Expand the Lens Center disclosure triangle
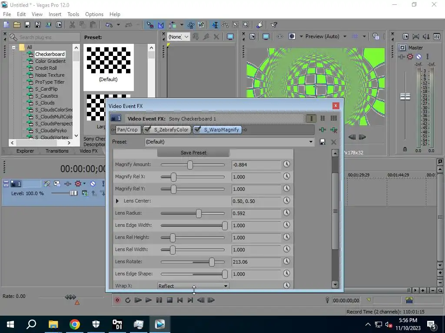This screenshot has height=333, width=445. pyautogui.click(x=117, y=201)
